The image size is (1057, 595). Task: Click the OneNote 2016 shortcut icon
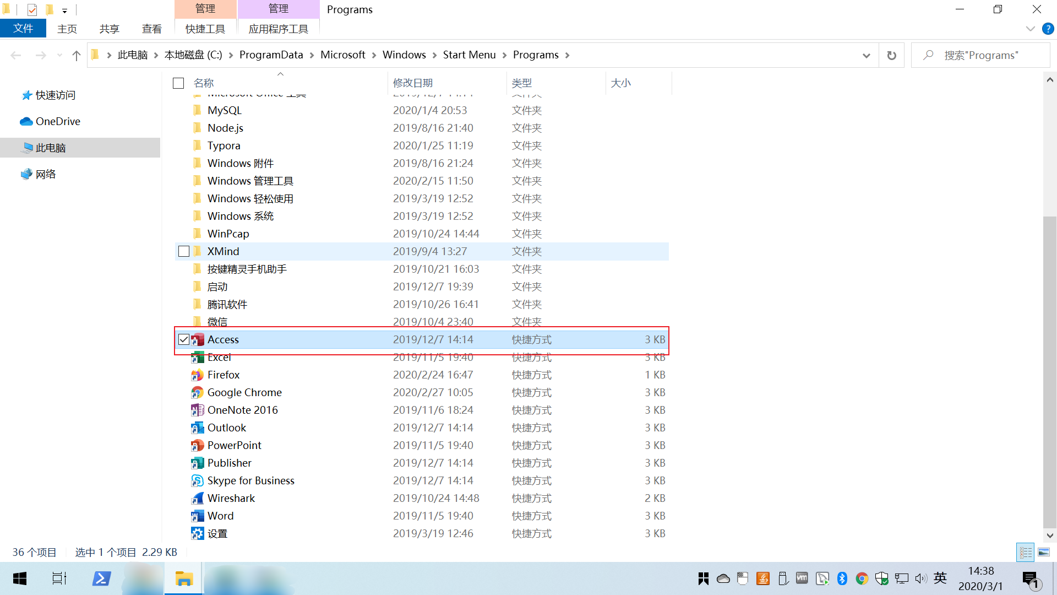point(198,410)
